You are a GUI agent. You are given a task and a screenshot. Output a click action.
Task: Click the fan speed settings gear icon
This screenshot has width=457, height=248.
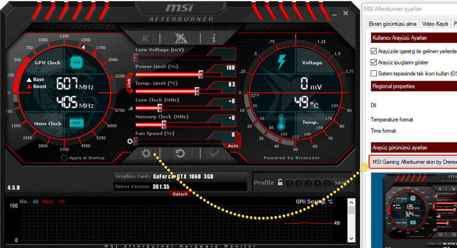tap(130, 142)
